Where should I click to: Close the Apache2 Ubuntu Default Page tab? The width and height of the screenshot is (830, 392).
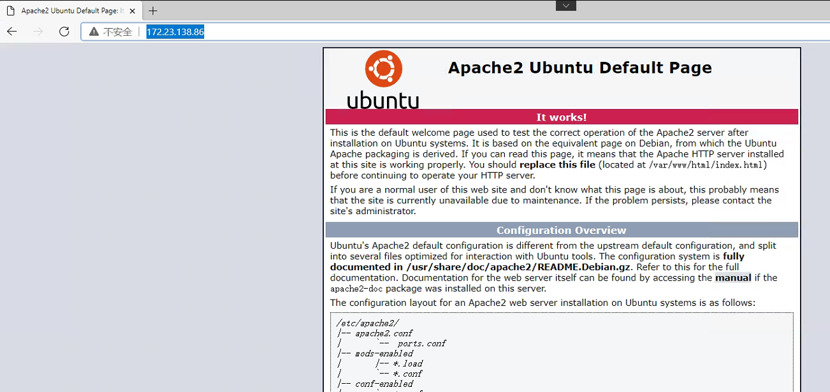[132, 10]
